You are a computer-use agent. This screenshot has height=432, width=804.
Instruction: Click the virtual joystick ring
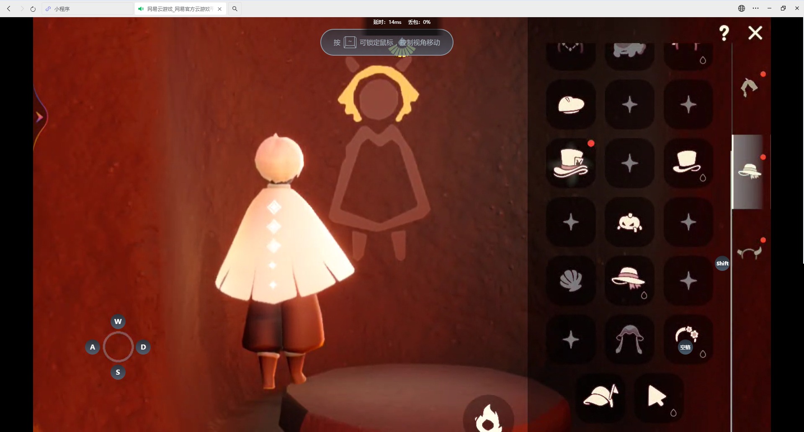coord(118,347)
